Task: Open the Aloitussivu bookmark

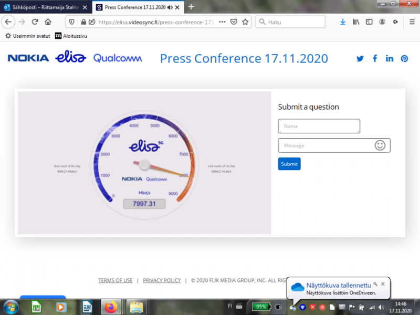Action: pyautogui.click(x=71, y=36)
